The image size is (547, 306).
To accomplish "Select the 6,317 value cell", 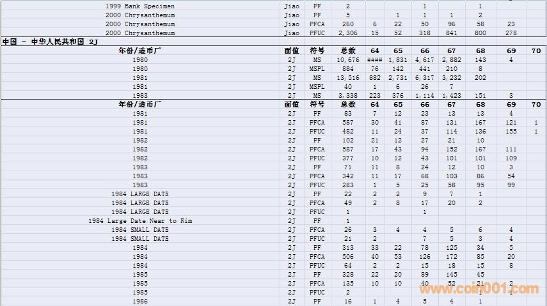I will point(424,77).
